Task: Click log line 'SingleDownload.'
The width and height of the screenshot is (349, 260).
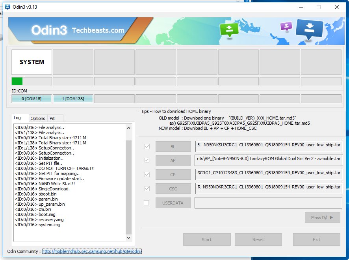Action: point(42,189)
